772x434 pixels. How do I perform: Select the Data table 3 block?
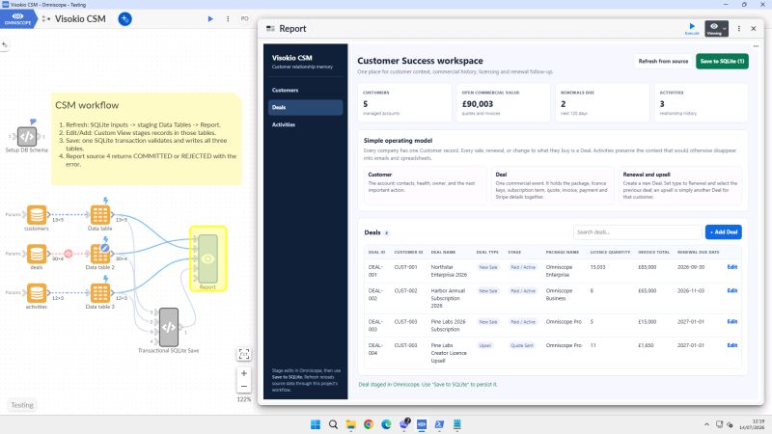click(x=100, y=293)
